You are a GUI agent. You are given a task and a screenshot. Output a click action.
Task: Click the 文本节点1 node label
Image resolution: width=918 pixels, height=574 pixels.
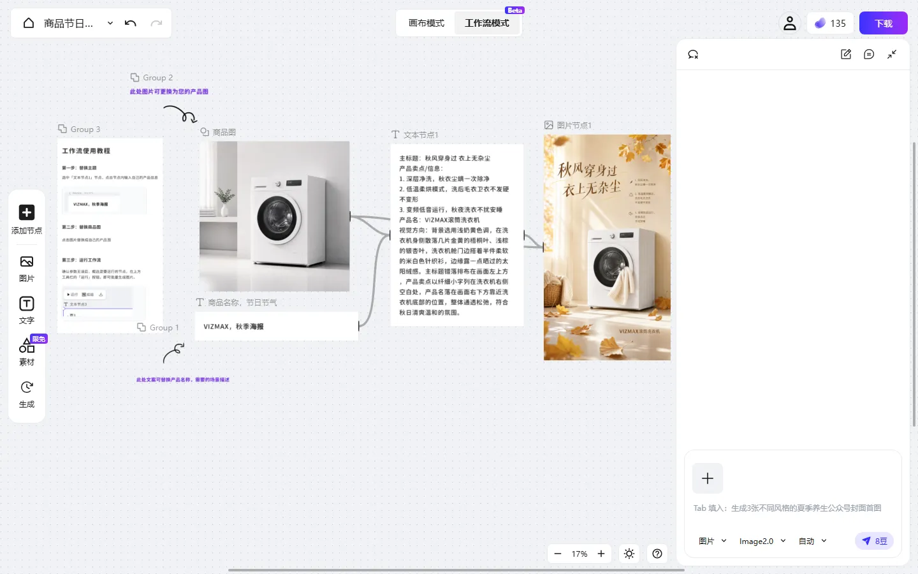tap(415, 135)
